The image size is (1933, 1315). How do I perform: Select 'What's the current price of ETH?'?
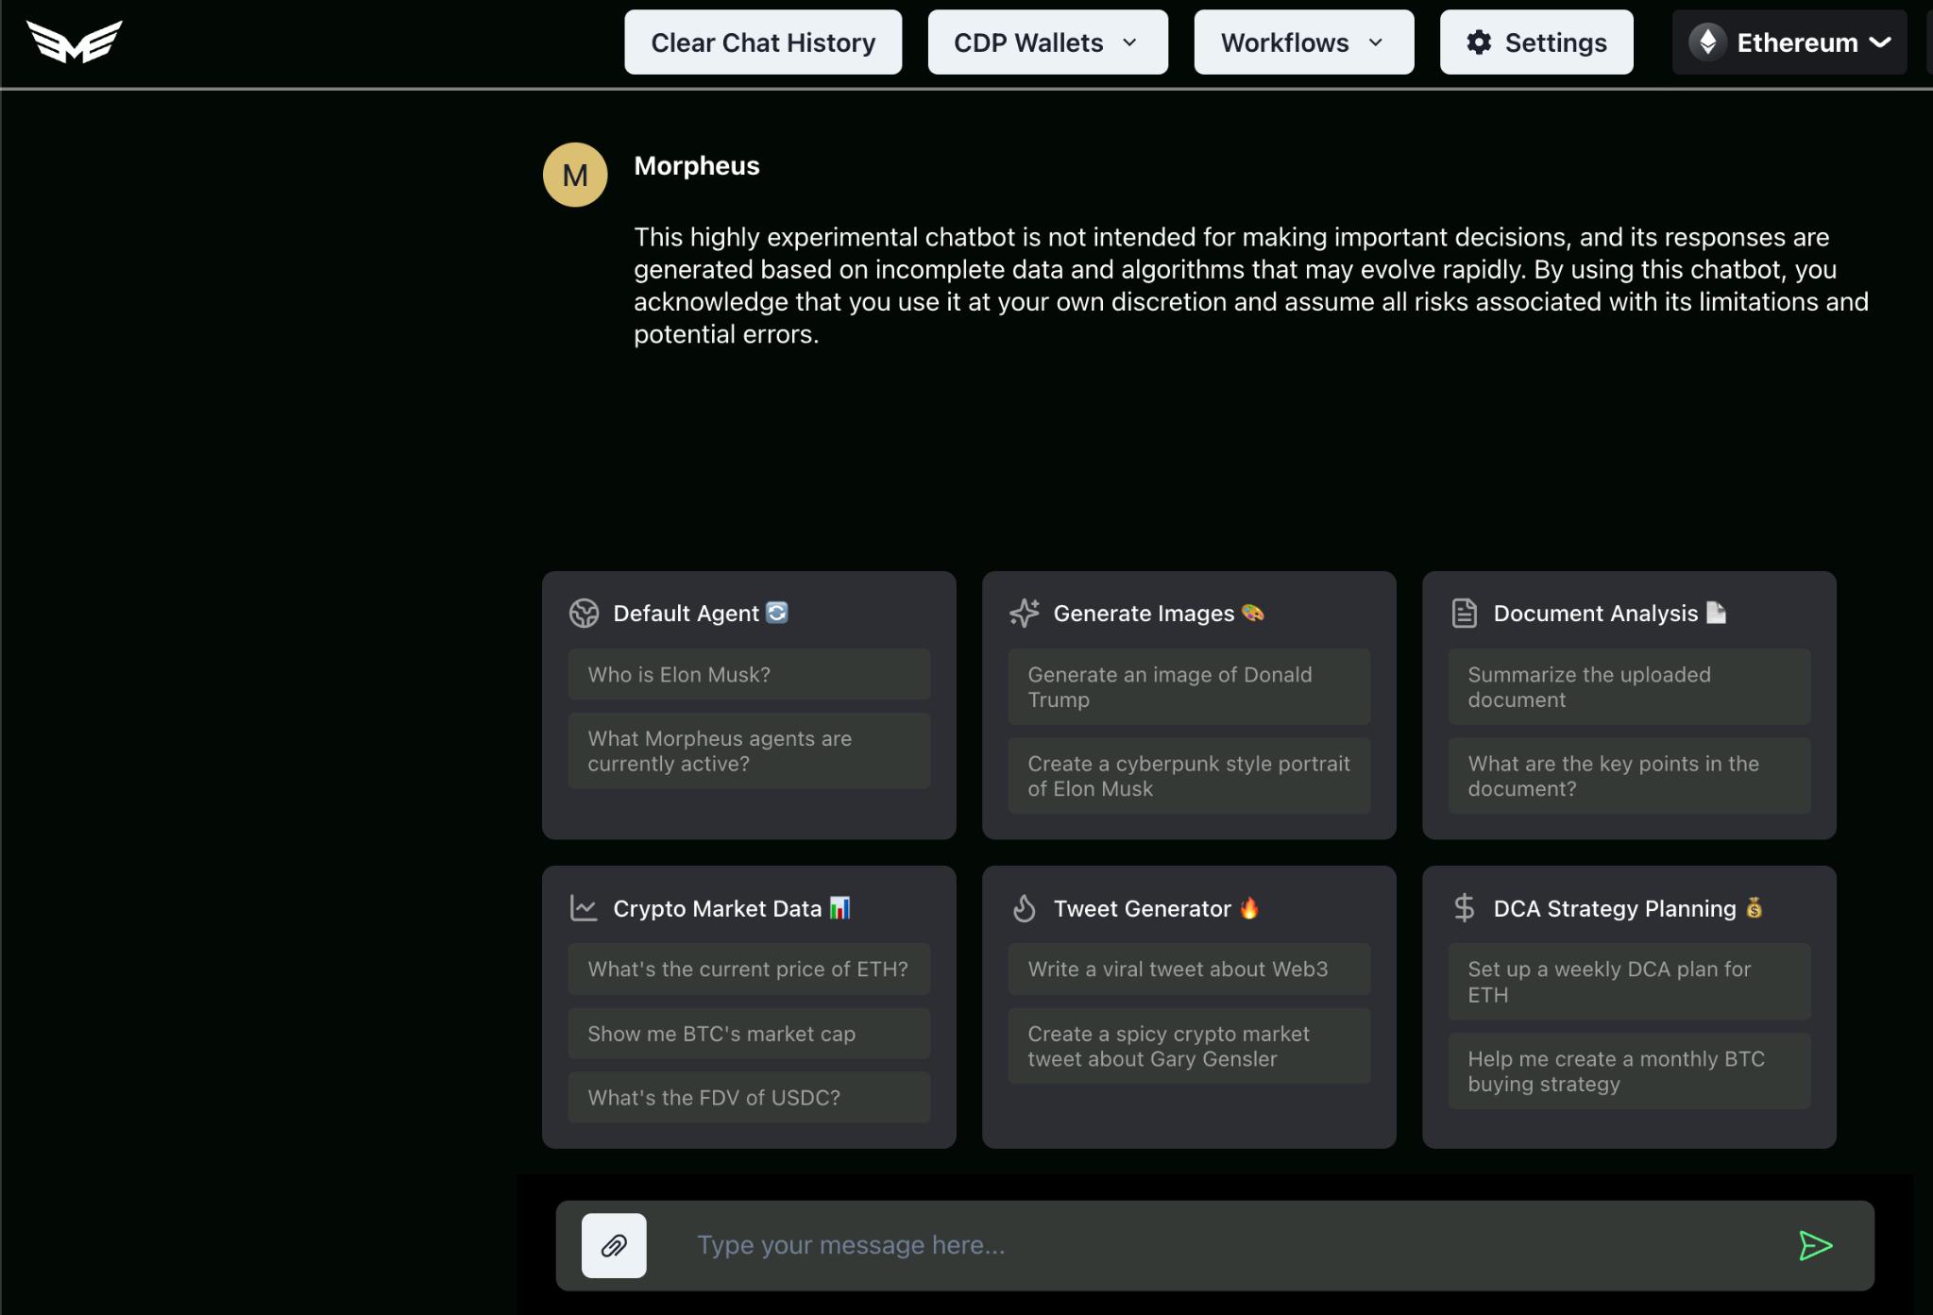747,968
